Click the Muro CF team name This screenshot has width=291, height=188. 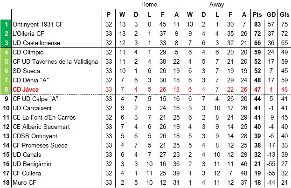coord(24,182)
